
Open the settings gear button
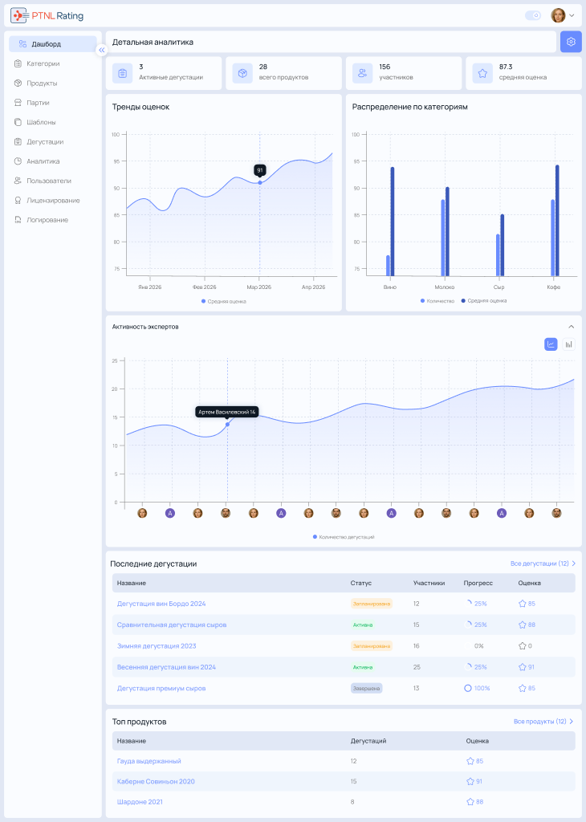click(571, 42)
